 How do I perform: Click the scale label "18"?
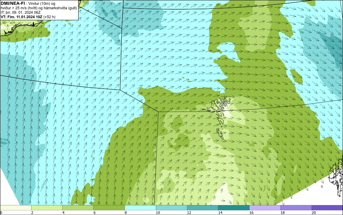[x=283, y=213]
